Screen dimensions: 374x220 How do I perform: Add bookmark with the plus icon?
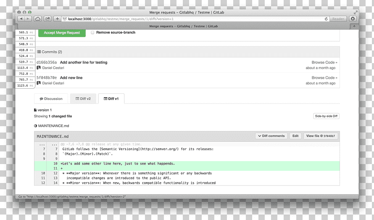[57, 19]
